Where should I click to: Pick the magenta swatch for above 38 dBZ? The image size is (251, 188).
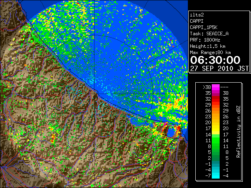pos(216,87)
